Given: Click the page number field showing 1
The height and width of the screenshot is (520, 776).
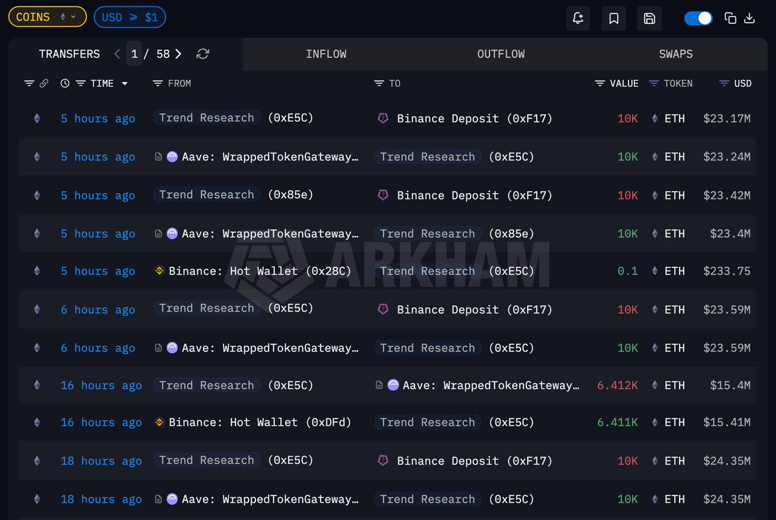Looking at the screenshot, I should click(135, 54).
